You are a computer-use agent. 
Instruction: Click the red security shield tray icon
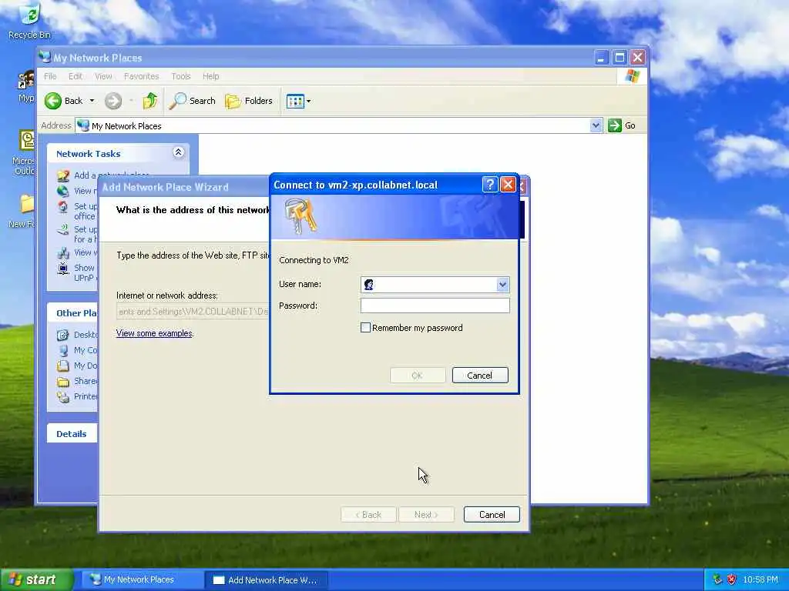(732, 580)
